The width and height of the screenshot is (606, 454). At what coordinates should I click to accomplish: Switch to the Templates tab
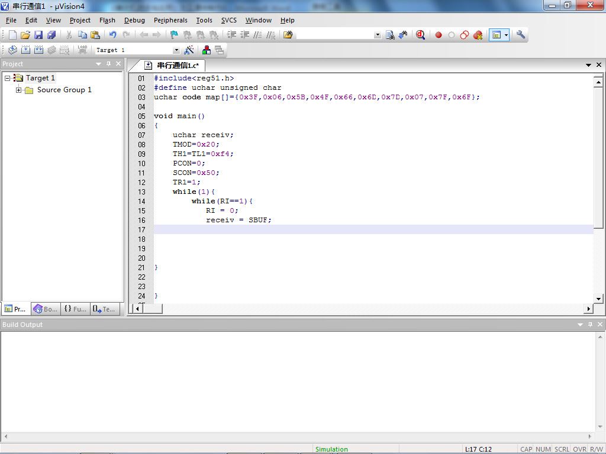pos(104,309)
